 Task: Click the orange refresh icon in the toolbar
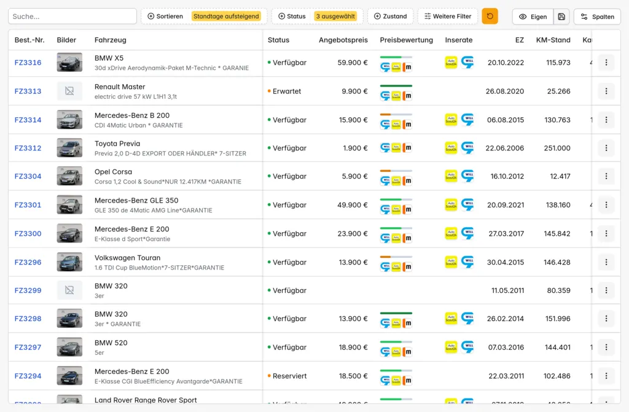click(490, 16)
